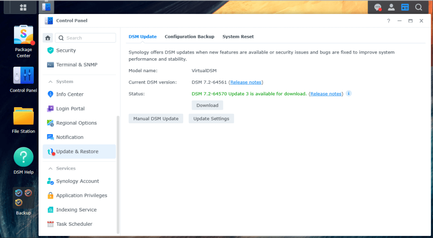433x238 pixels.
Task: Select Terminal & SNMP in sidebar
Action: pyautogui.click(x=79, y=65)
